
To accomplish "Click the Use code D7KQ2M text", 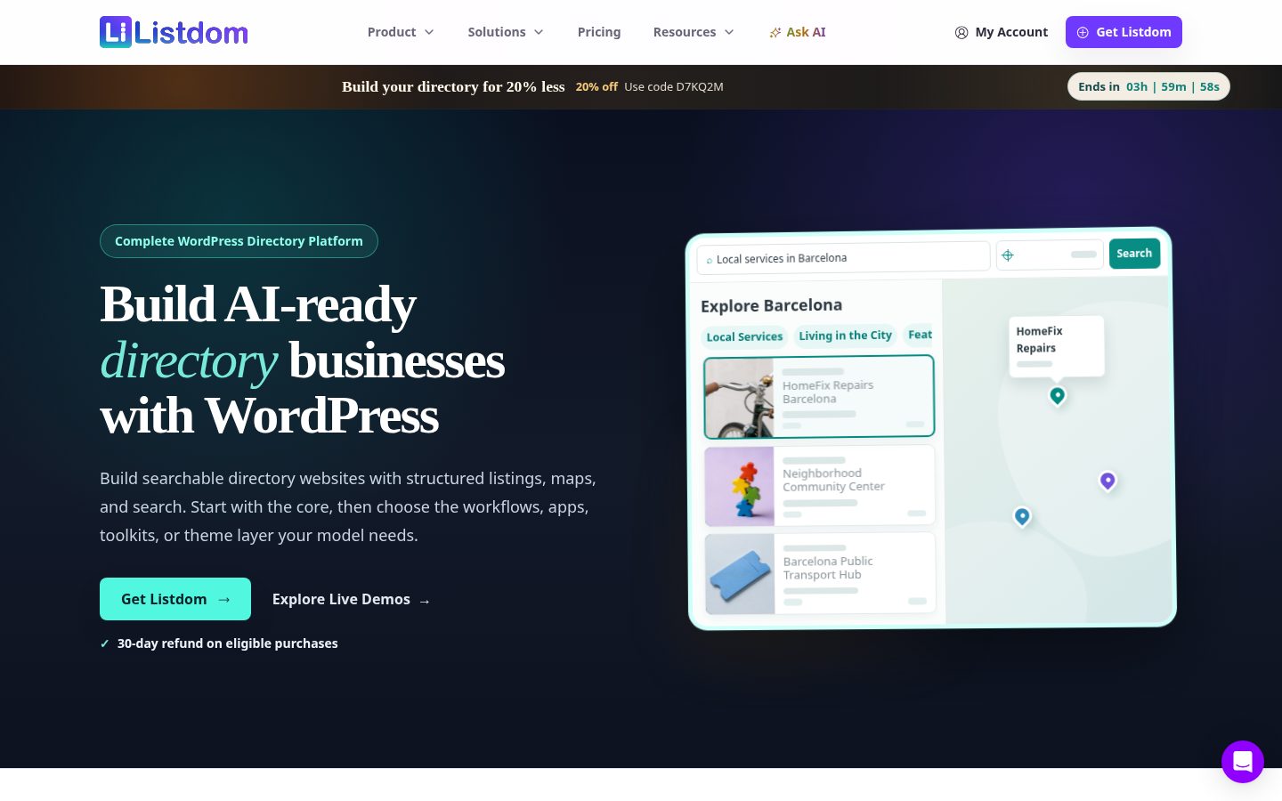I will [674, 87].
